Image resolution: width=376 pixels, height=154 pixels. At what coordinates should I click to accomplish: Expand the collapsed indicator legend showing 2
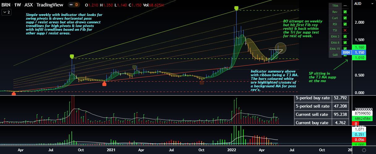6,12
